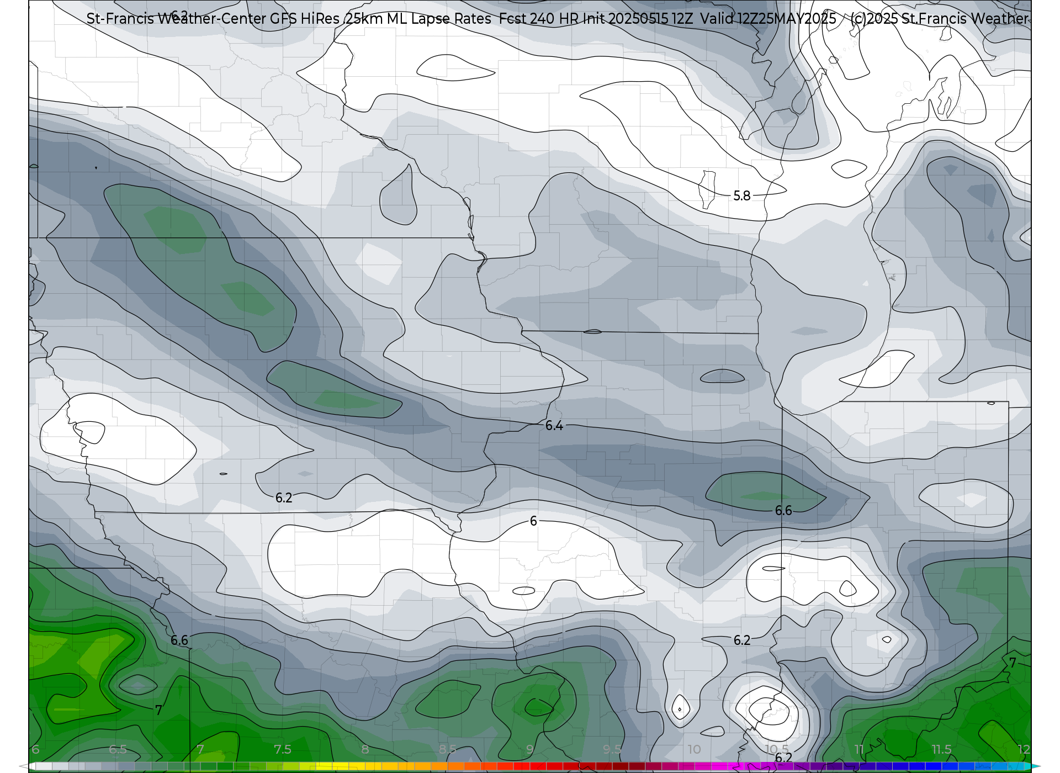Click the 6.4 contour label
Image resolution: width=1060 pixels, height=773 pixels.
554,426
